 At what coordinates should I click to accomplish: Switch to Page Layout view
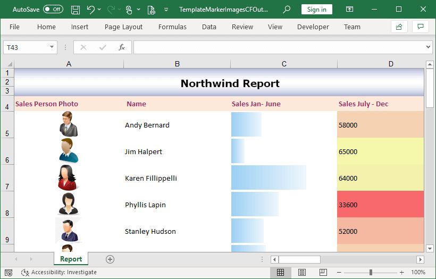301,272
